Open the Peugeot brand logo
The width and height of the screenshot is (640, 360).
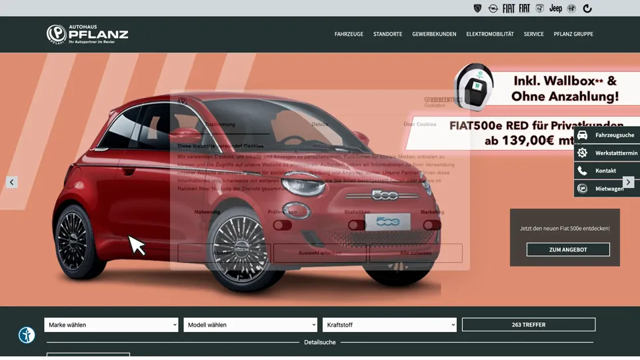coord(477,9)
